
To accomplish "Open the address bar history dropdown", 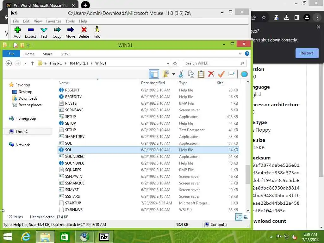I will tap(168, 63).
